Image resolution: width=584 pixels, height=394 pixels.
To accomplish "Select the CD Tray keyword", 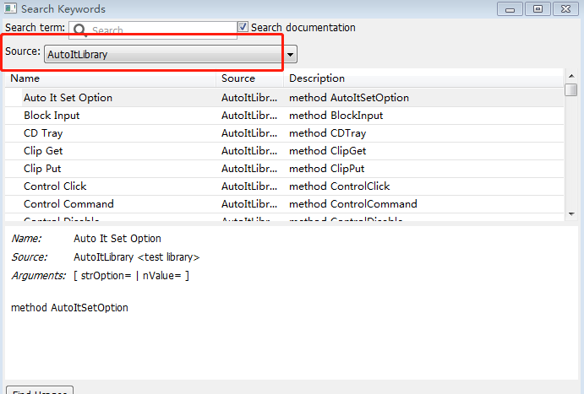I will point(43,133).
